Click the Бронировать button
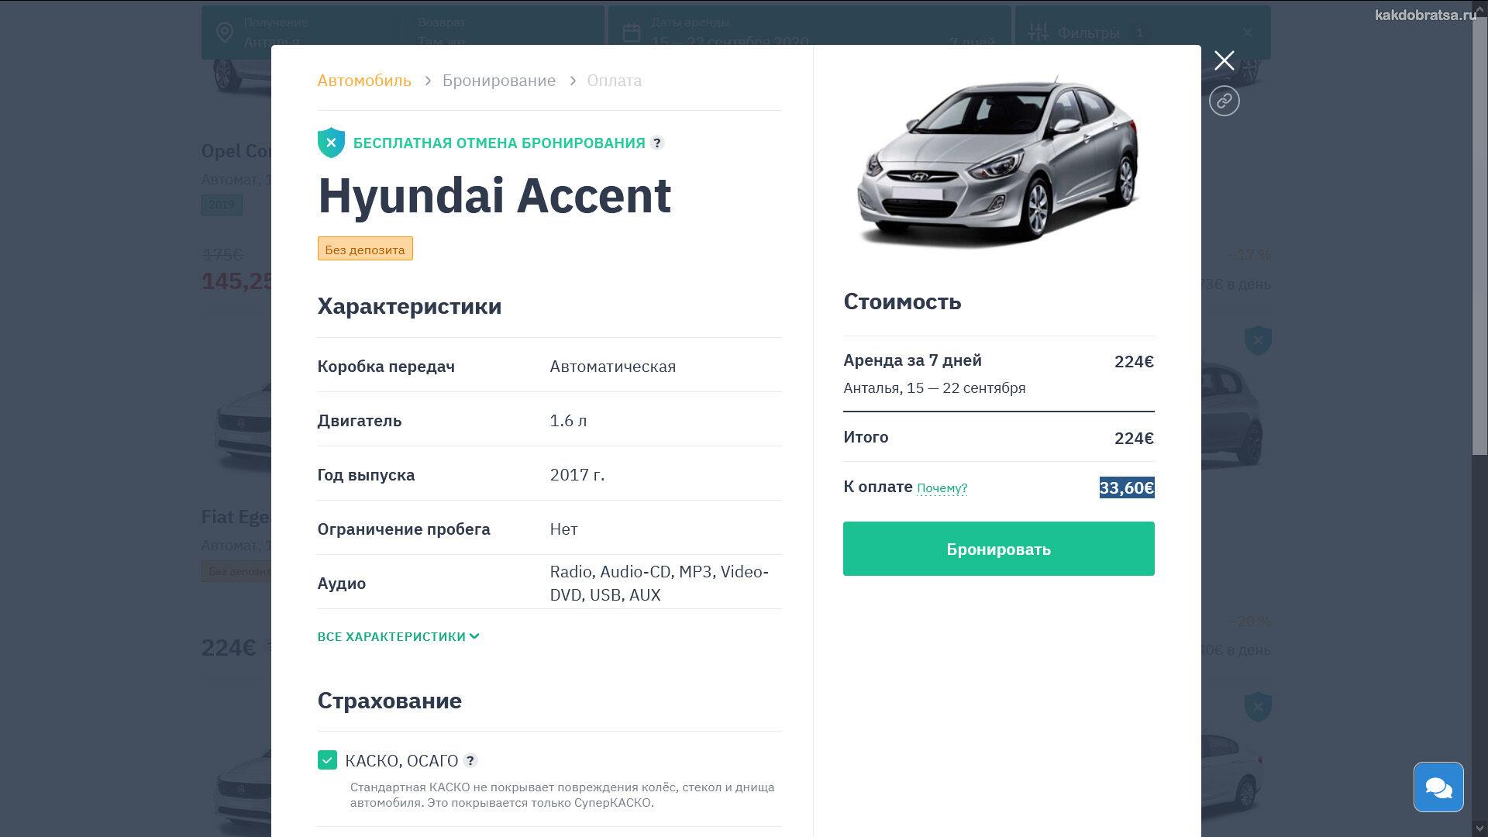This screenshot has width=1488, height=837. 998,549
